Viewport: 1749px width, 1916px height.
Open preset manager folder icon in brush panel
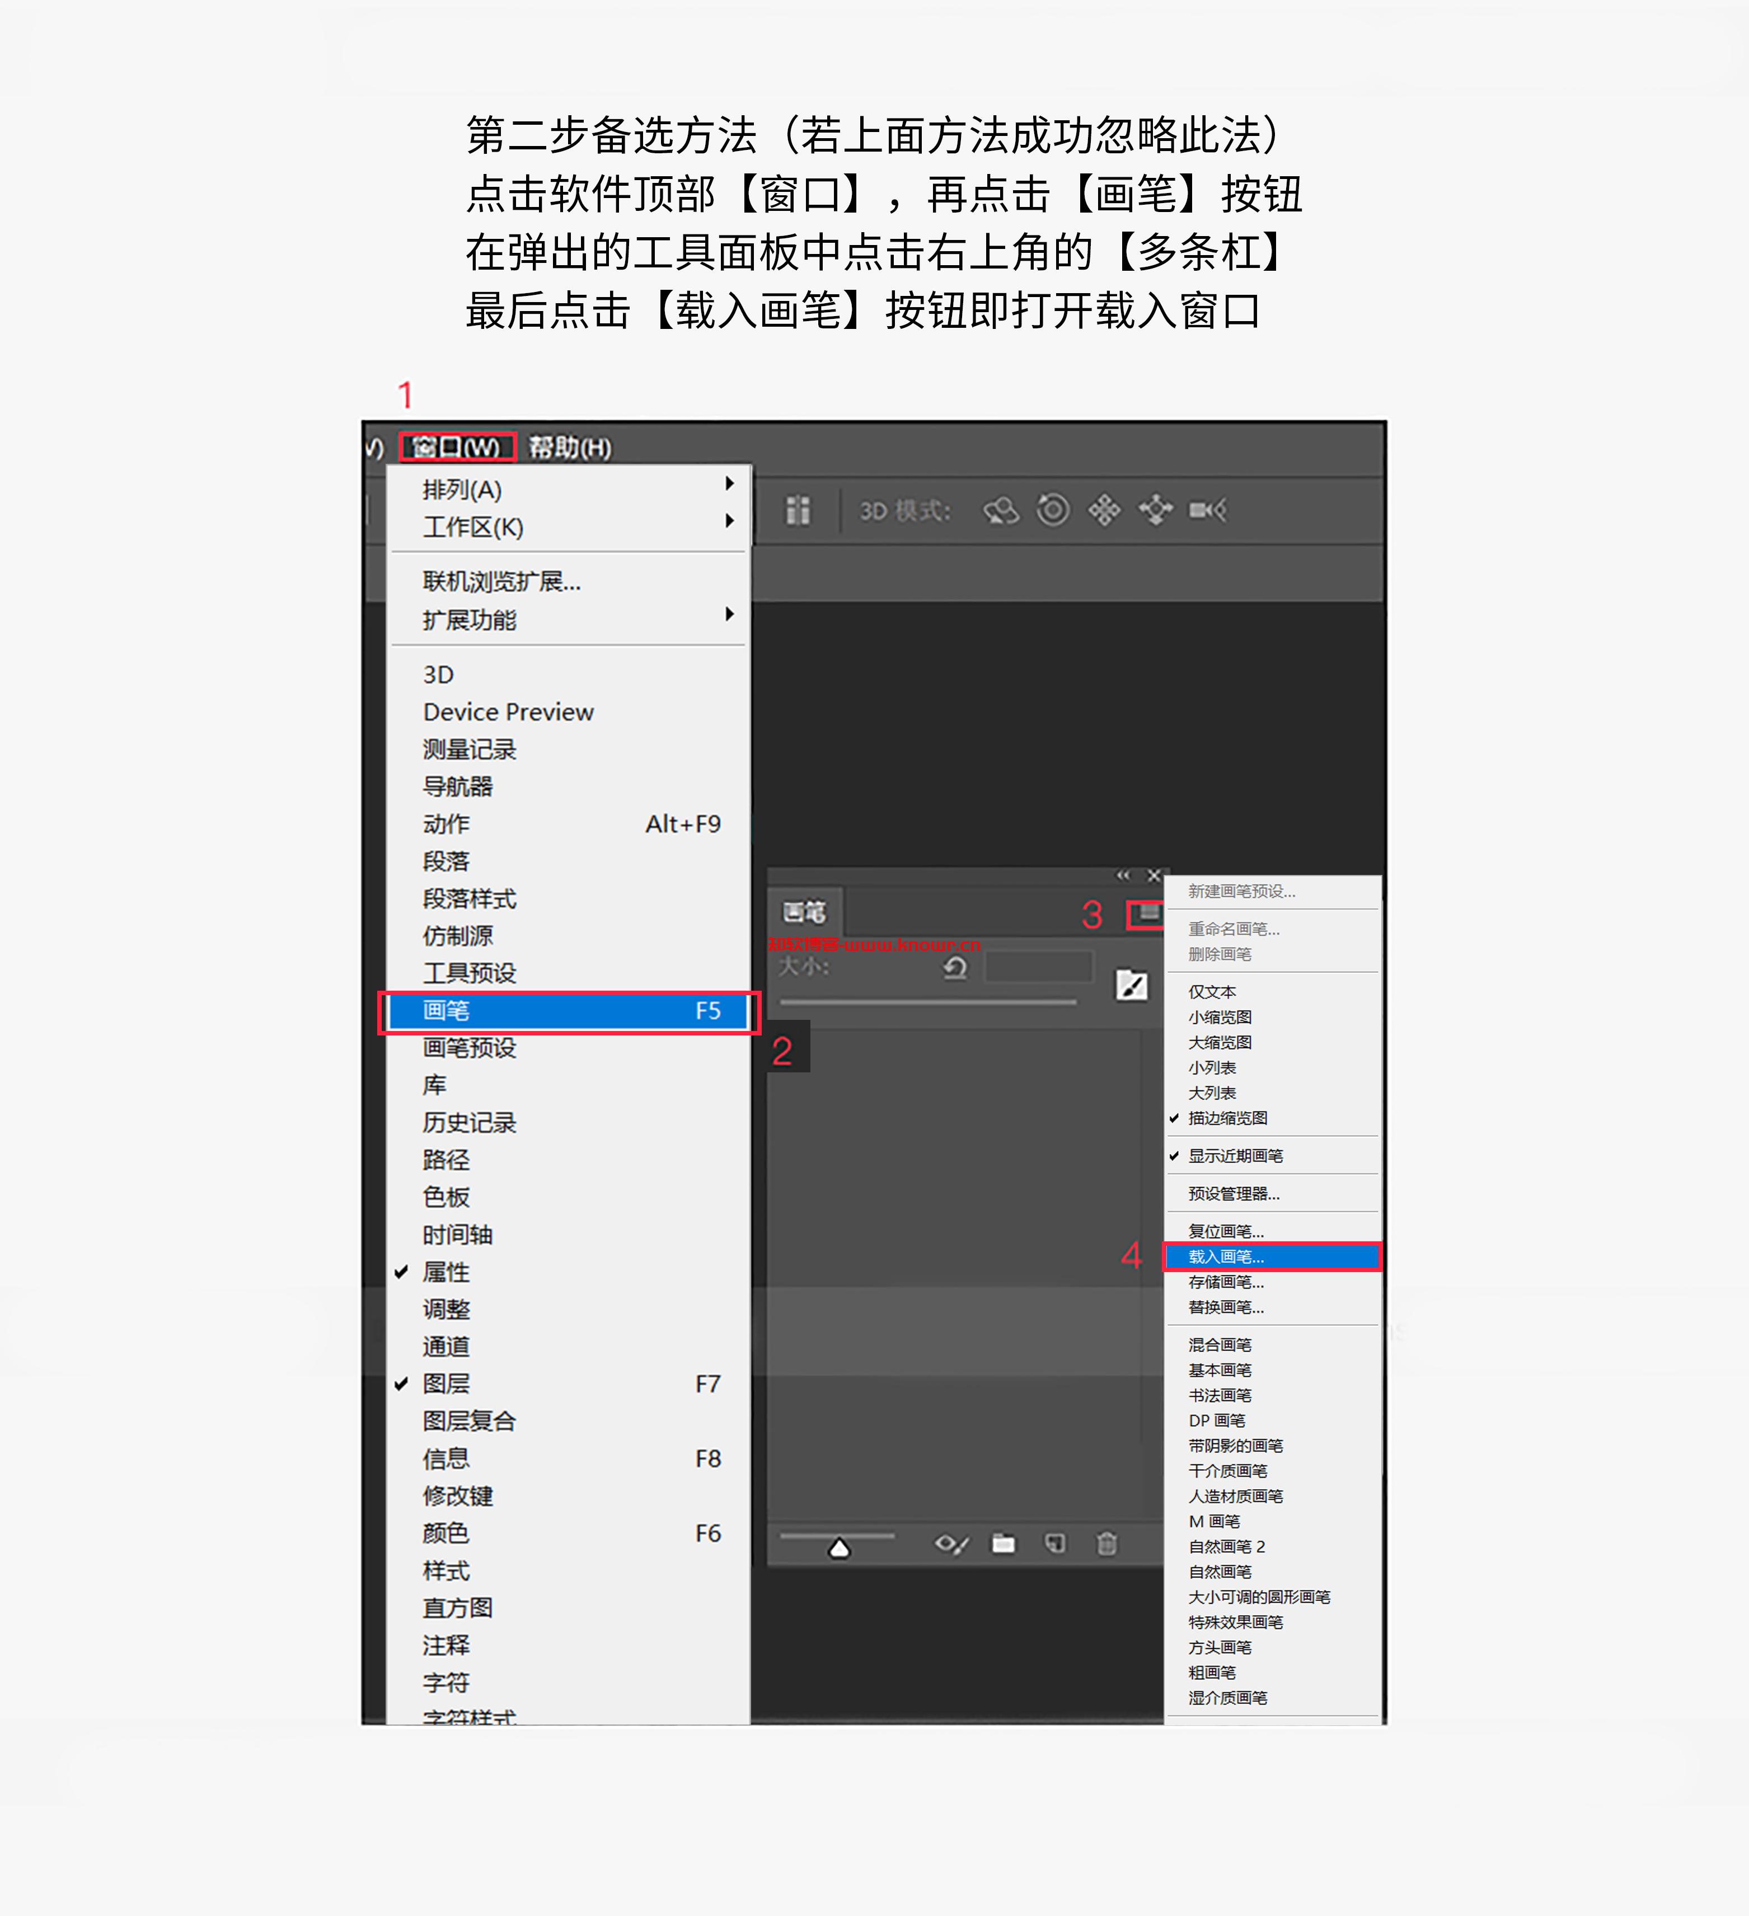click(x=1004, y=1542)
